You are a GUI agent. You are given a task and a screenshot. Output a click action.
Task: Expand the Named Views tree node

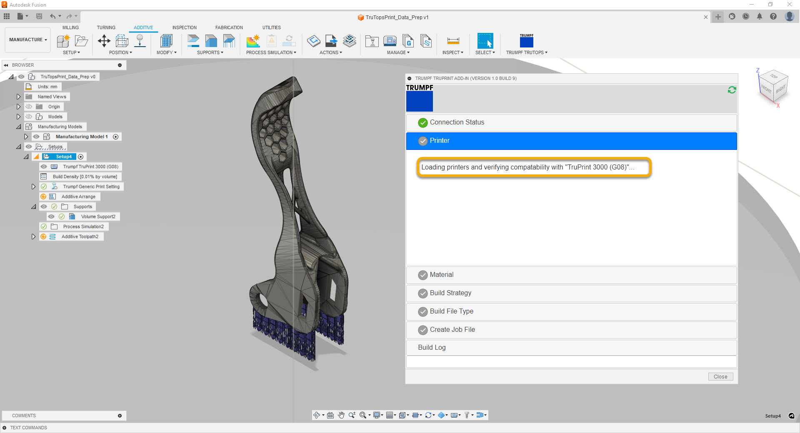[x=18, y=97]
